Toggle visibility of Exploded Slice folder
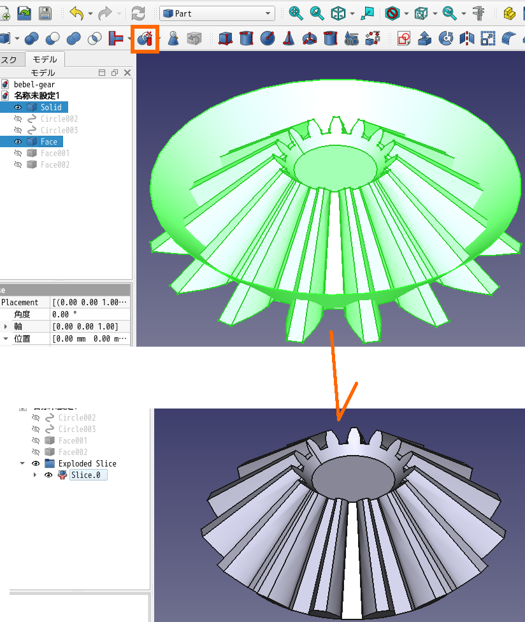This screenshot has width=525, height=622. click(36, 463)
